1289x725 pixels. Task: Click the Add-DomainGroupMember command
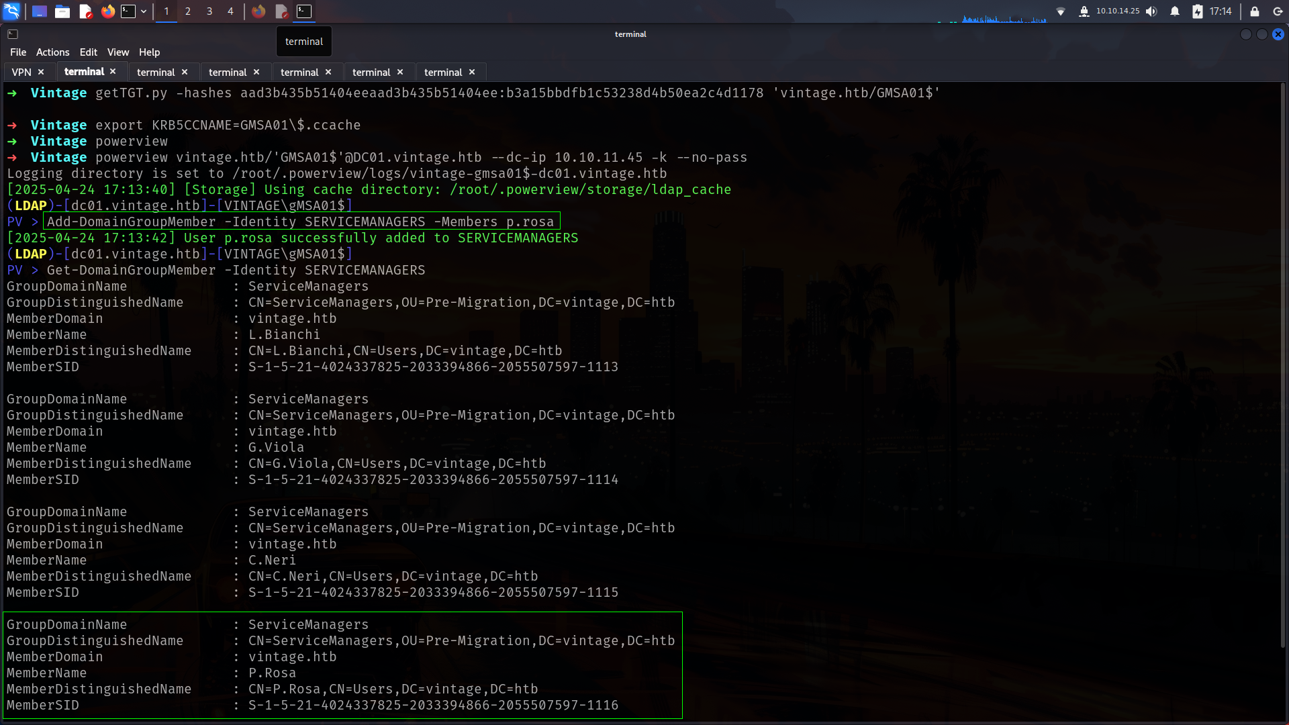coord(301,222)
